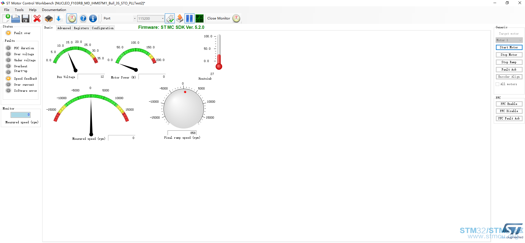The image size is (525, 243).
Task: Click the Start-up fault LED
Action: 9,72
